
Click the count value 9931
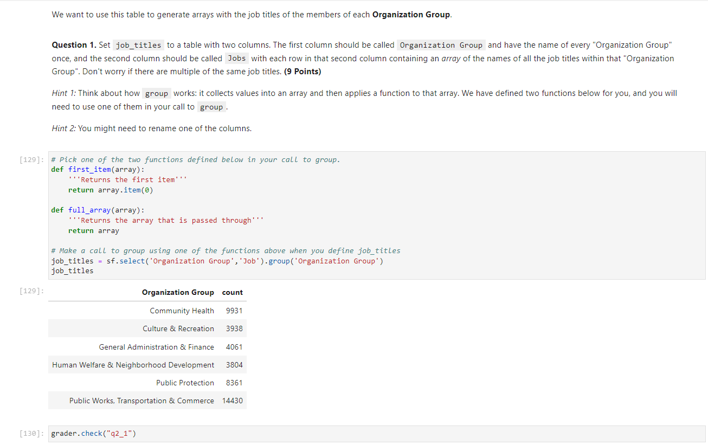[x=234, y=311]
